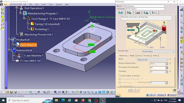Expand the Facing.1 (Computed) node

click(28, 24)
